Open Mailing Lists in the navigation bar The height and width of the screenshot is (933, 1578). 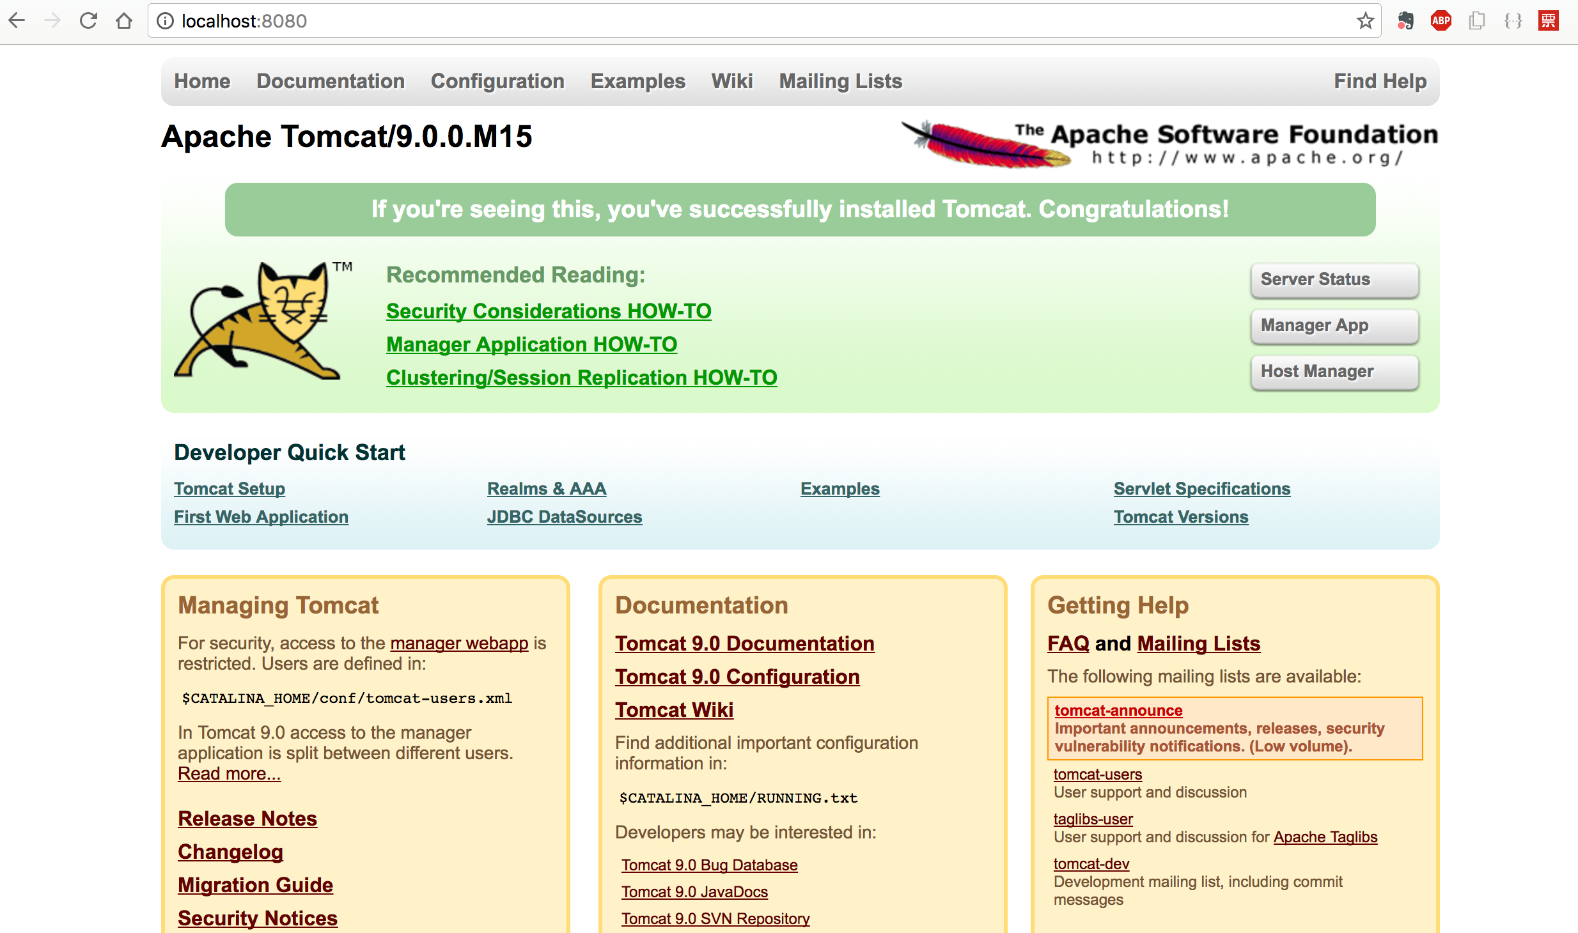tap(841, 81)
